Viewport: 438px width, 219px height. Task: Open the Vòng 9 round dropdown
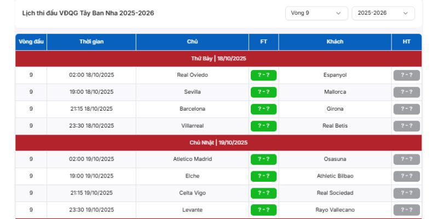(316, 13)
